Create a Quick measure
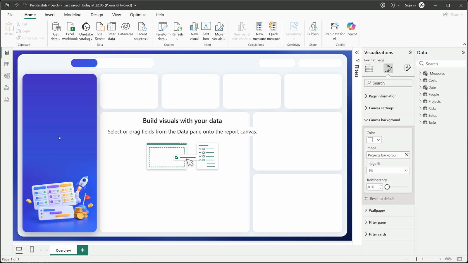This screenshot has height=263, width=468. pos(273,31)
